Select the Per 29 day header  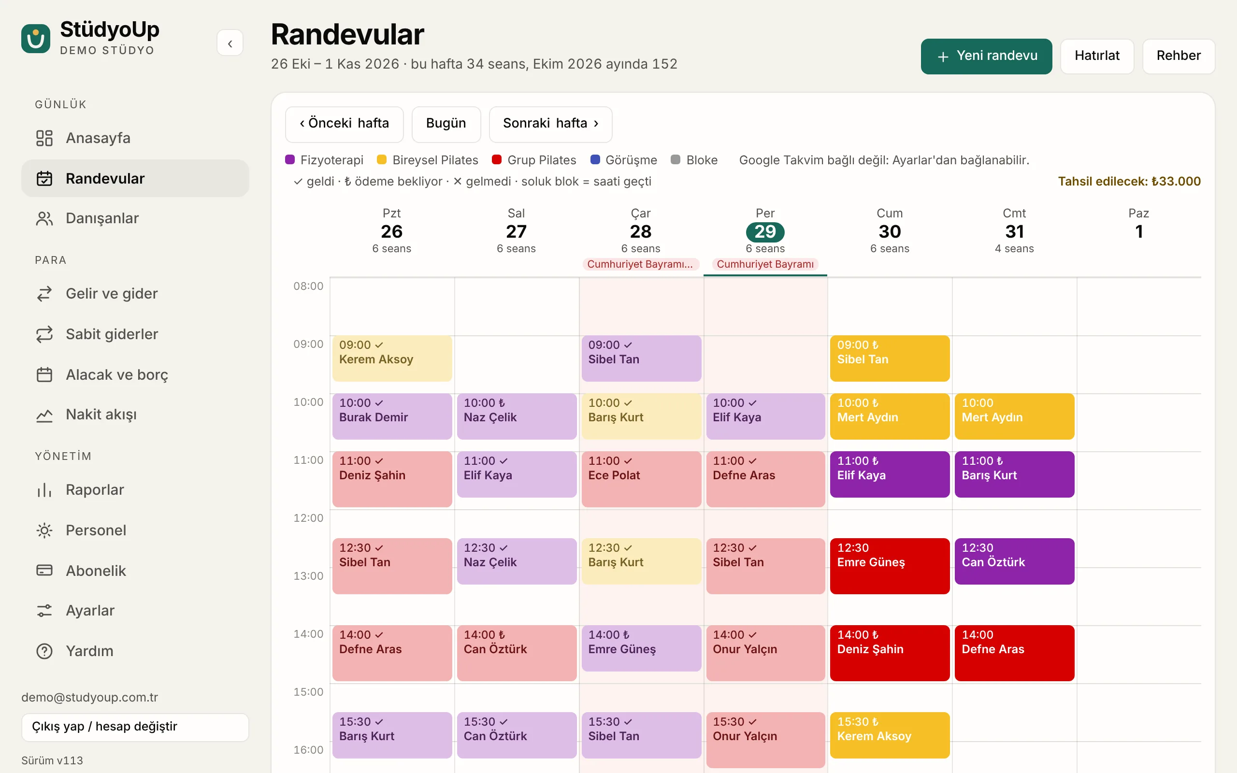coord(765,231)
